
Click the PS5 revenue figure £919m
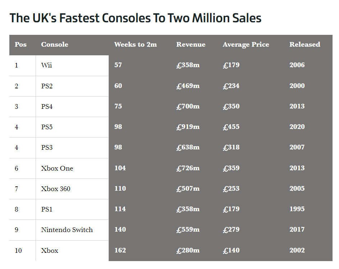(188, 127)
